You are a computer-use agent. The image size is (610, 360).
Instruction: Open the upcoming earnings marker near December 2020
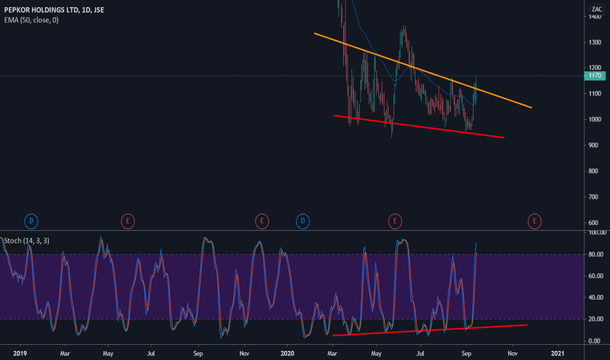pyautogui.click(x=535, y=221)
